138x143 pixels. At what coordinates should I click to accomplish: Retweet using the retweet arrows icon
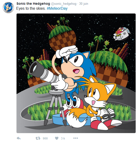38,138
